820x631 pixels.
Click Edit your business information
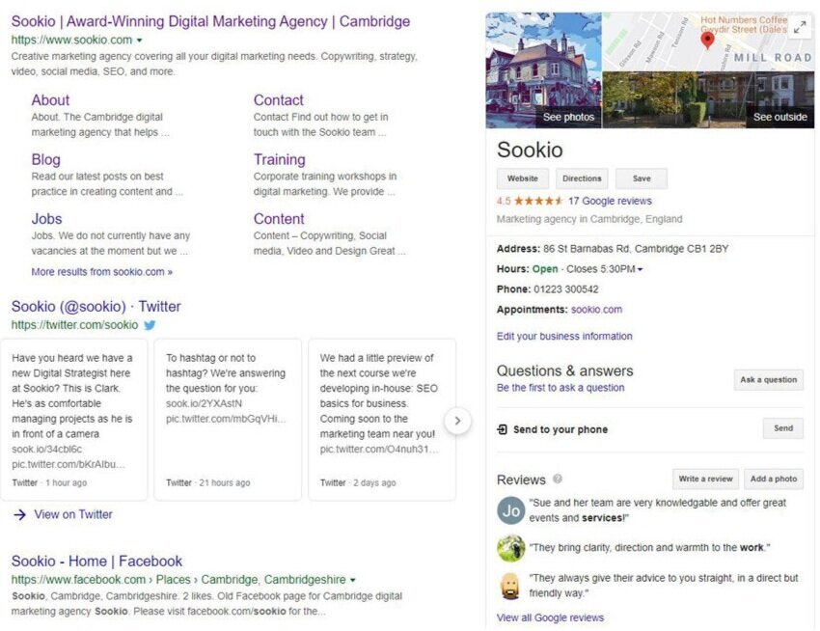pyautogui.click(x=564, y=337)
